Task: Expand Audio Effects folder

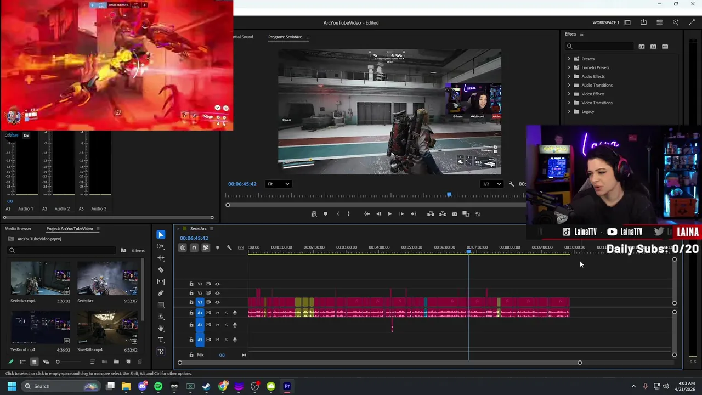Action: 569,76
